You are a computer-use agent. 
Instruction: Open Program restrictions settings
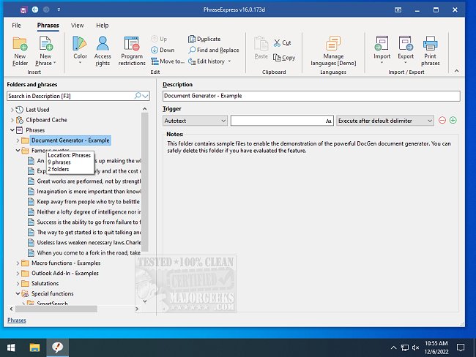[132, 44]
